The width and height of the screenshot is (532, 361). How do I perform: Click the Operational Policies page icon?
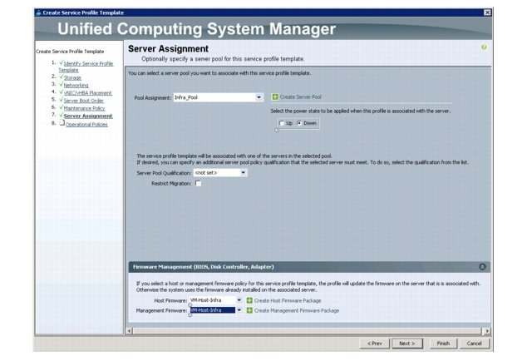pos(62,123)
